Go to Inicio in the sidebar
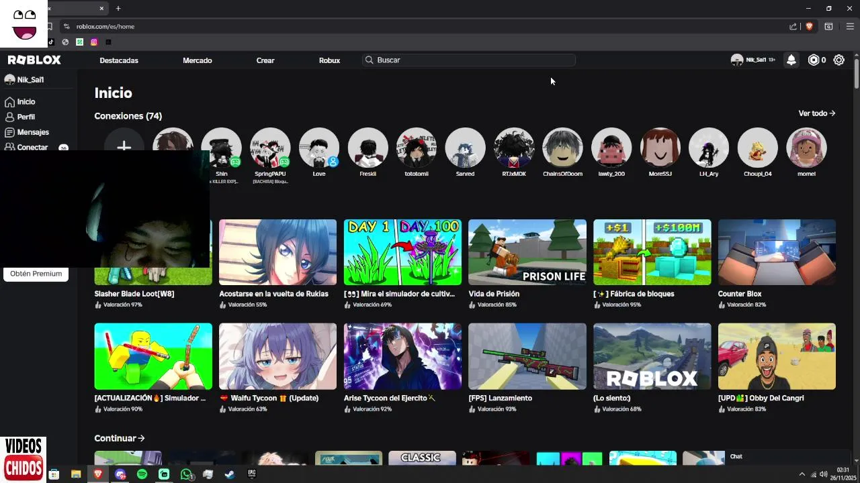This screenshot has width=860, height=483. [x=20, y=102]
